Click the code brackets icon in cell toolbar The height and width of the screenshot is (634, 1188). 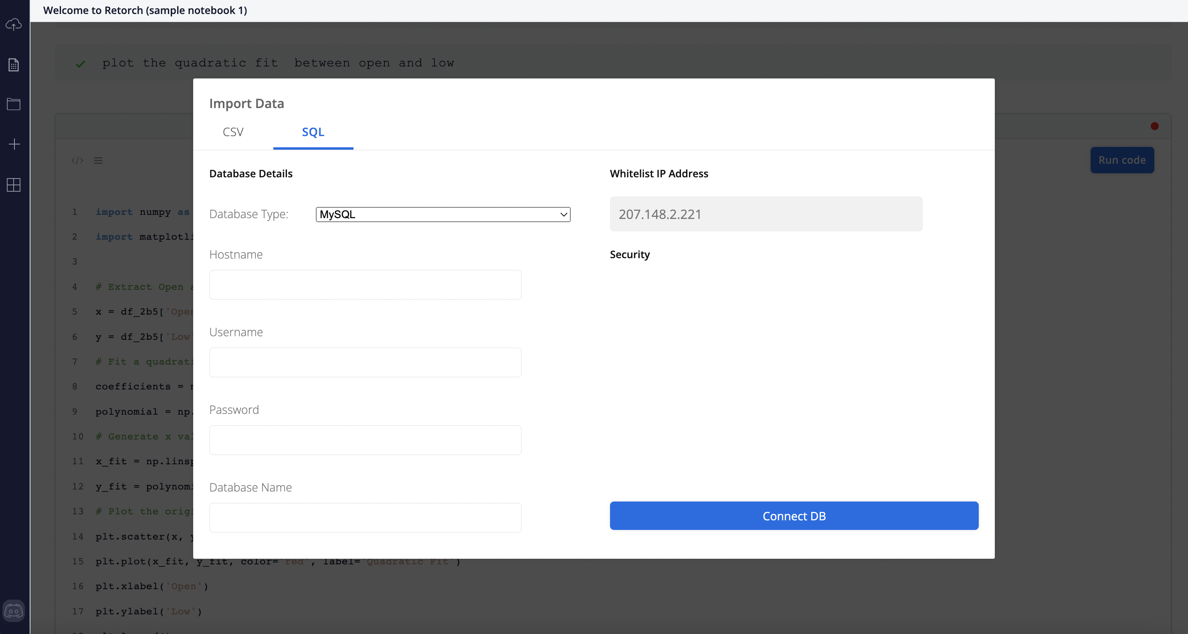[x=77, y=160]
